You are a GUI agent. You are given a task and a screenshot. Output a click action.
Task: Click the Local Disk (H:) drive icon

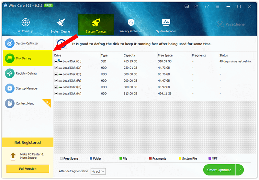click(x=60, y=94)
